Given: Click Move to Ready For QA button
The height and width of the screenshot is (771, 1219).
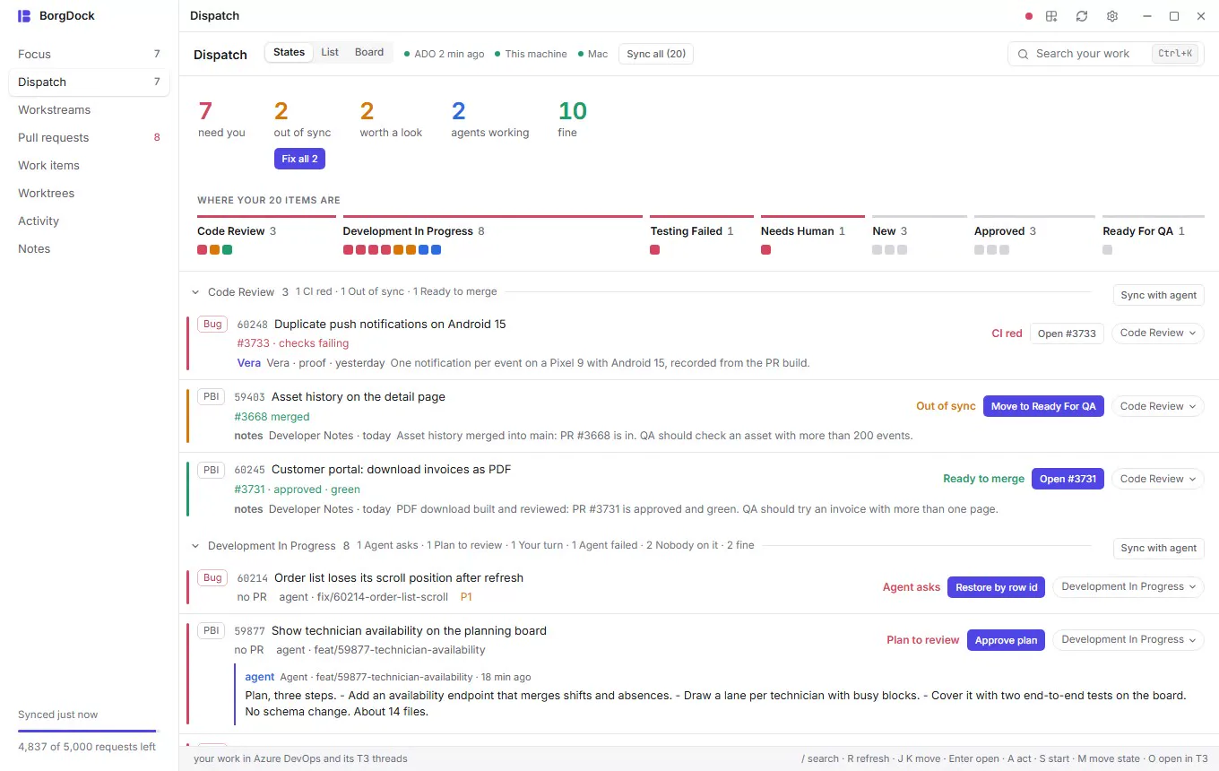Looking at the screenshot, I should click(x=1043, y=406).
